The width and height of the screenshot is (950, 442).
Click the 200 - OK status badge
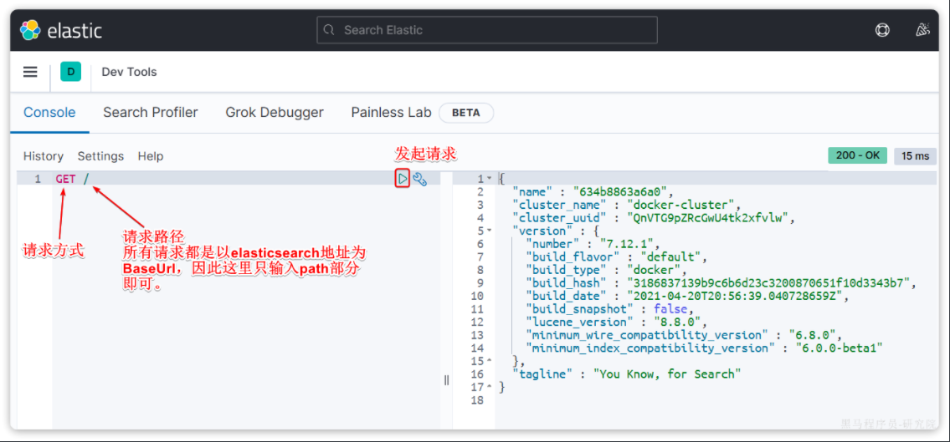coord(857,155)
